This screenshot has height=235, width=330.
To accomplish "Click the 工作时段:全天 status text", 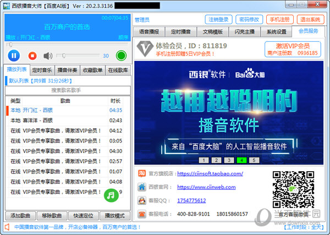I will click(x=303, y=227).
